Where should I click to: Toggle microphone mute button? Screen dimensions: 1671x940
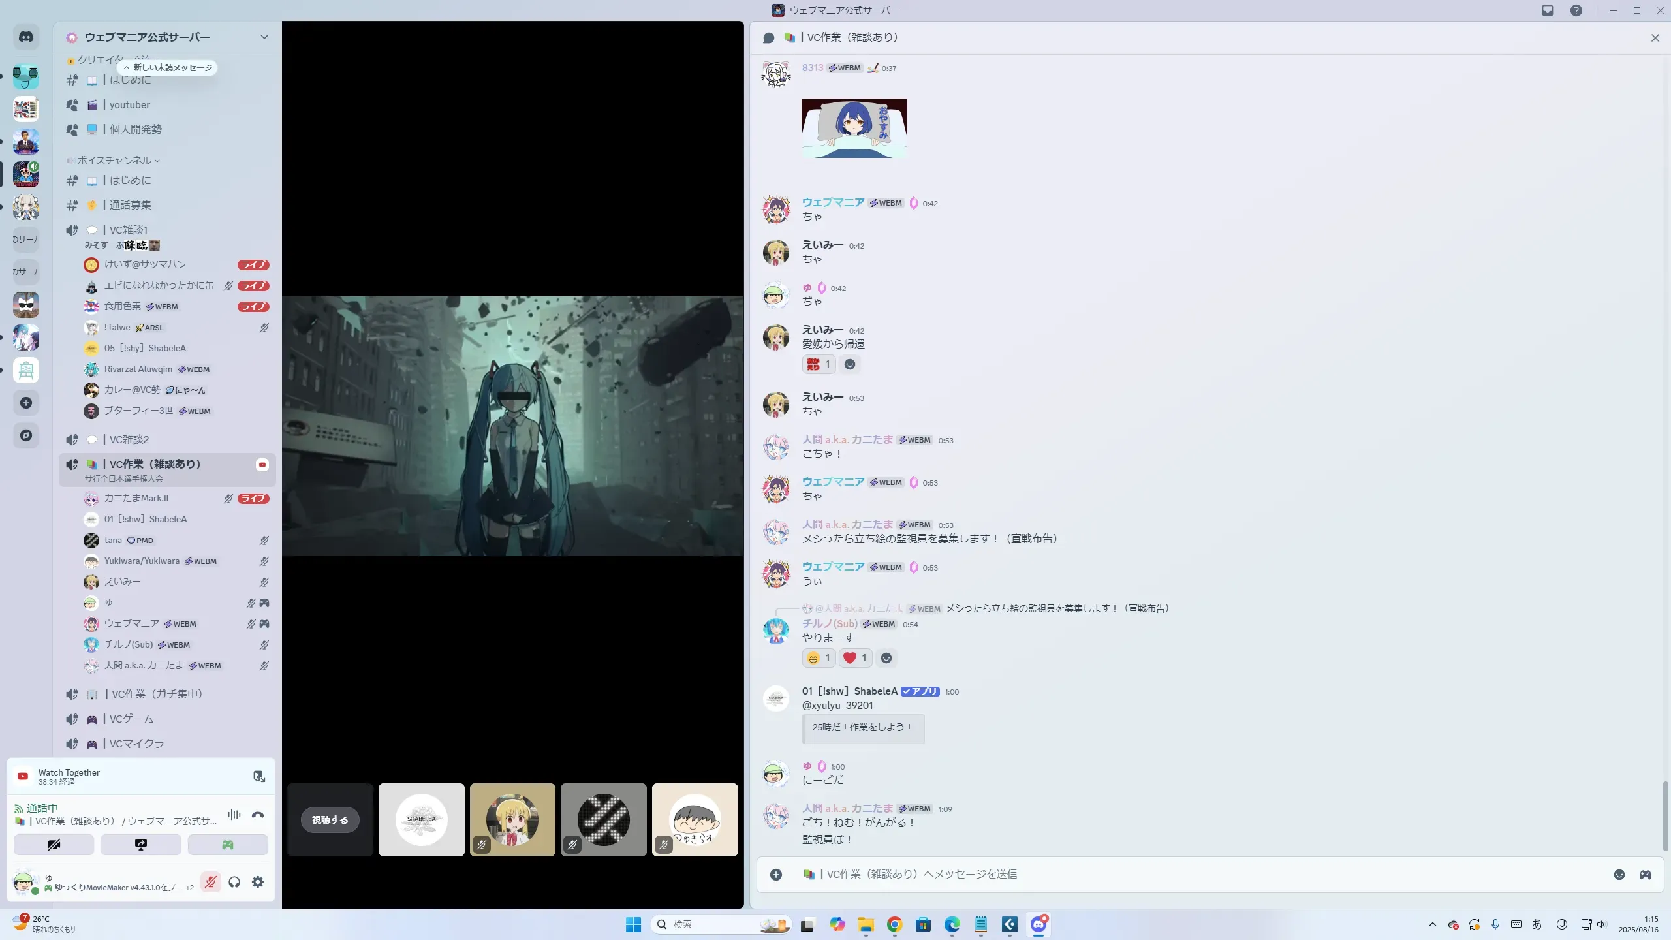point(210,882)
